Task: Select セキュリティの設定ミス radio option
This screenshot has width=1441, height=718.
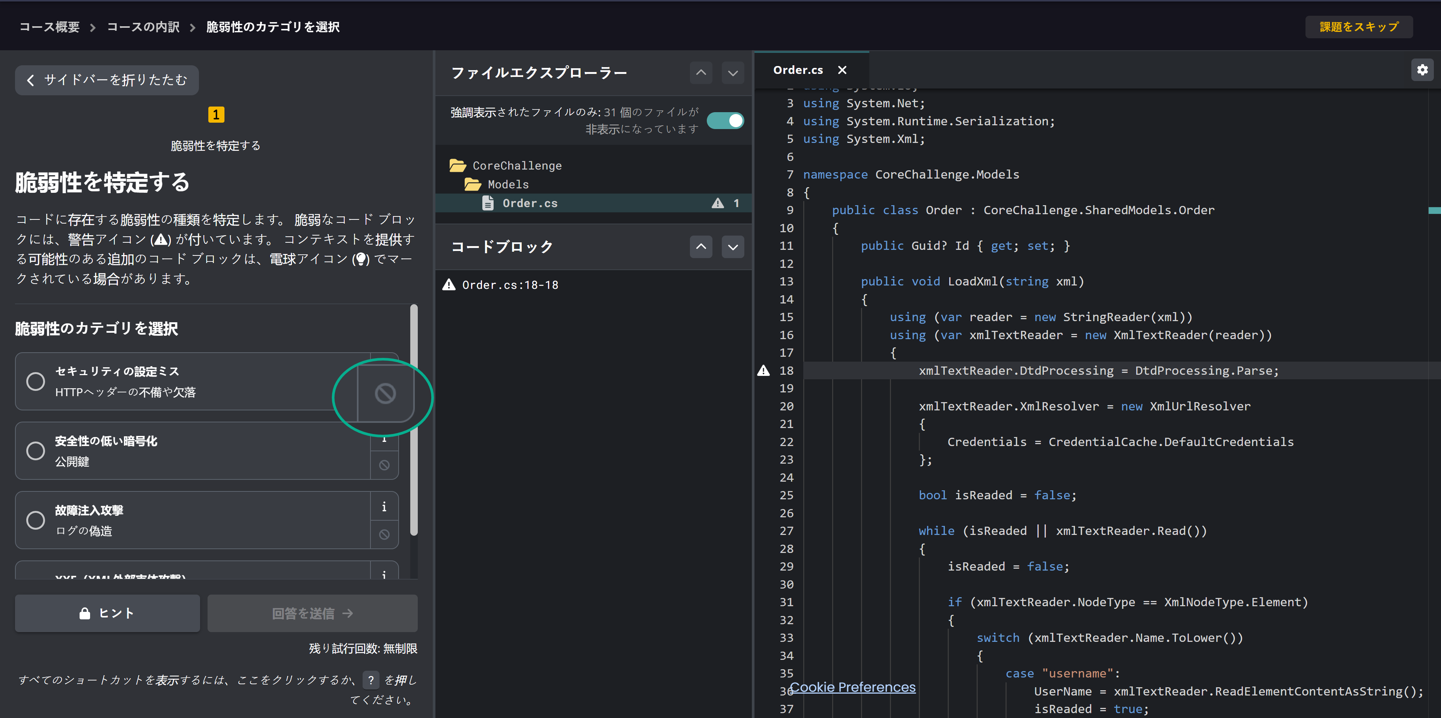Action: 36,382
